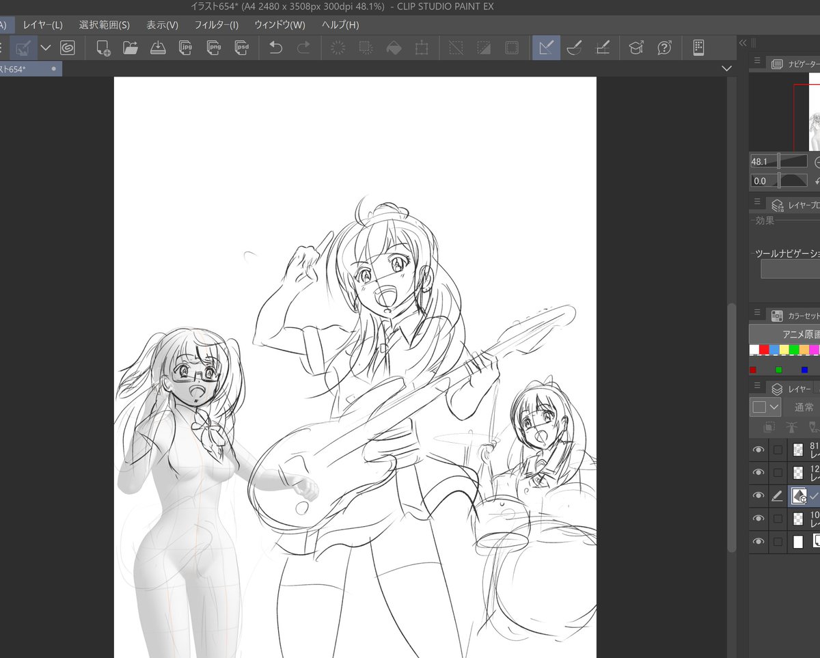
Task: Open the Color Set palette menu
Action: (757, 313)
